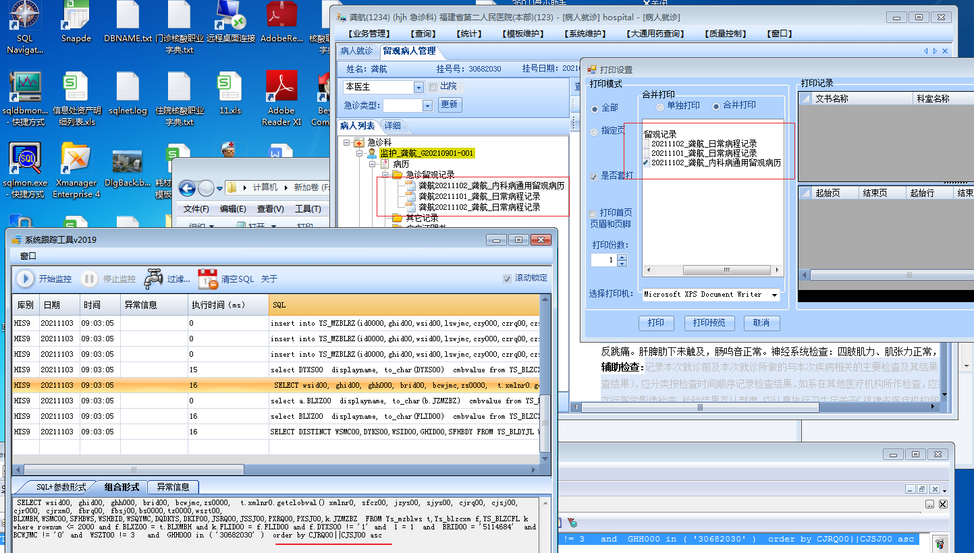Click the 其它记录 folder icon
Image resolution: width=974 pixels, height=553 pixels.
[398, 218]
